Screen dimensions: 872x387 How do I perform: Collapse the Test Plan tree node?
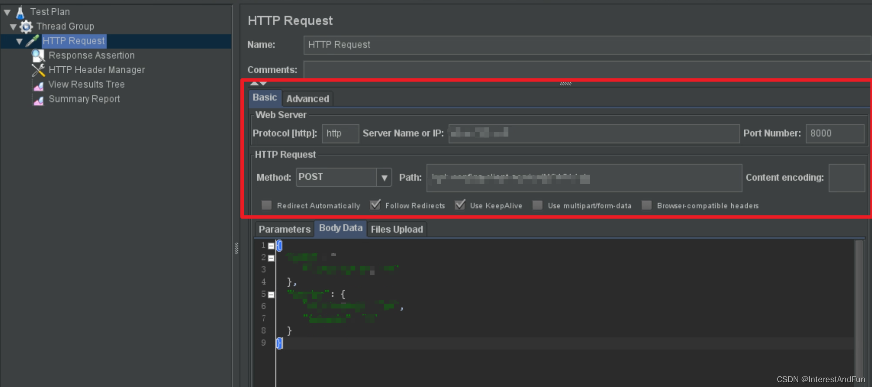[7, 12]
